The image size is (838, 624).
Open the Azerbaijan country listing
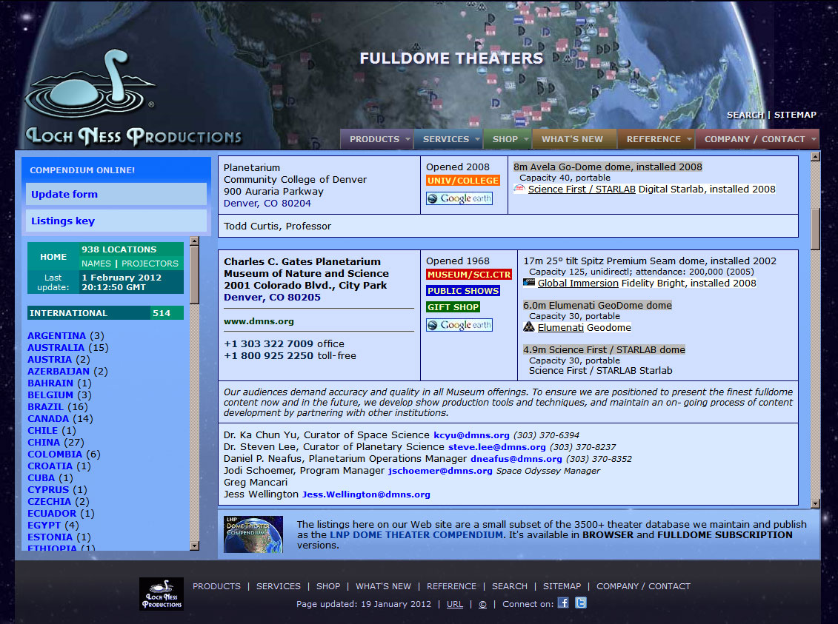[x=59, y=371]
